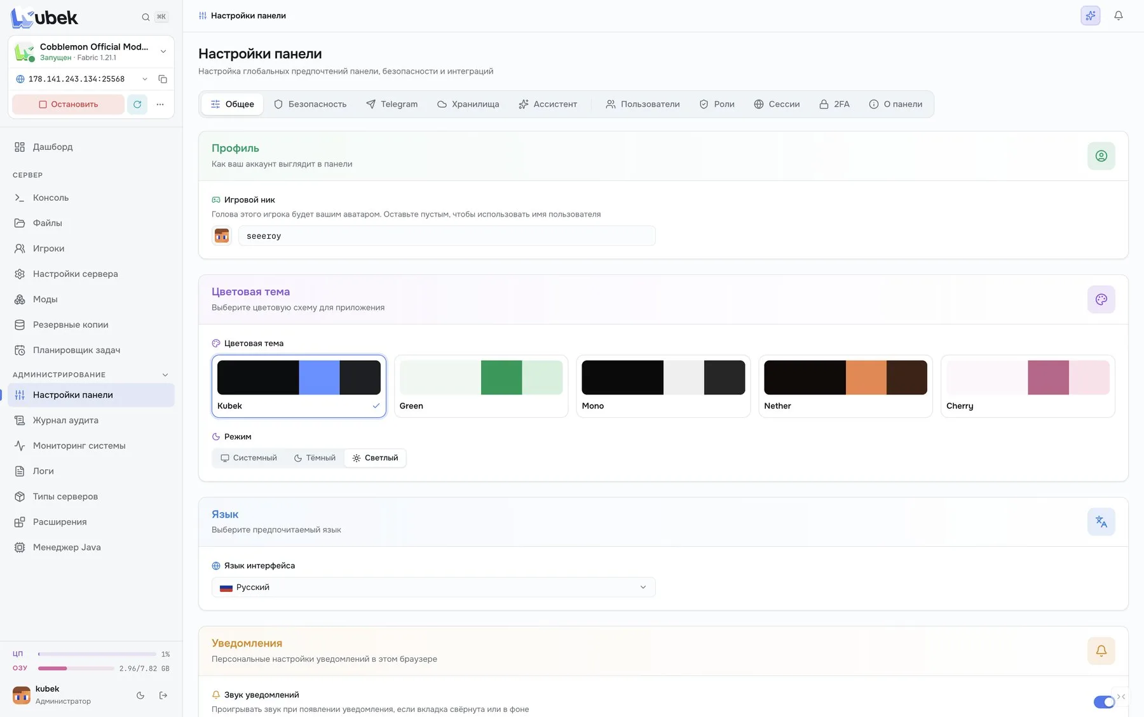
Task: Open the Пользователи tab
Action: 643,104
